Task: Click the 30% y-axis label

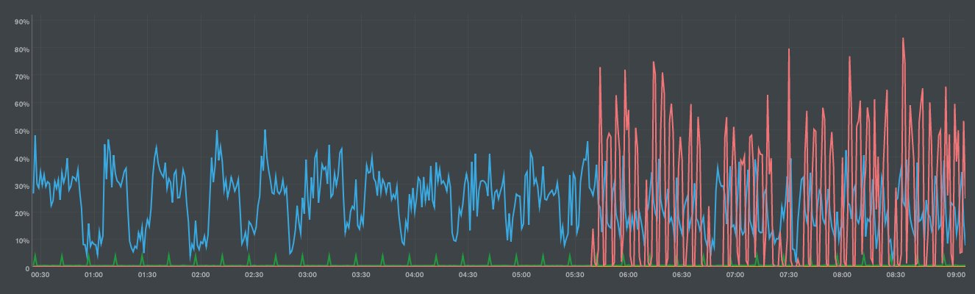Action: pyautogui.click(x=22, y=186)
